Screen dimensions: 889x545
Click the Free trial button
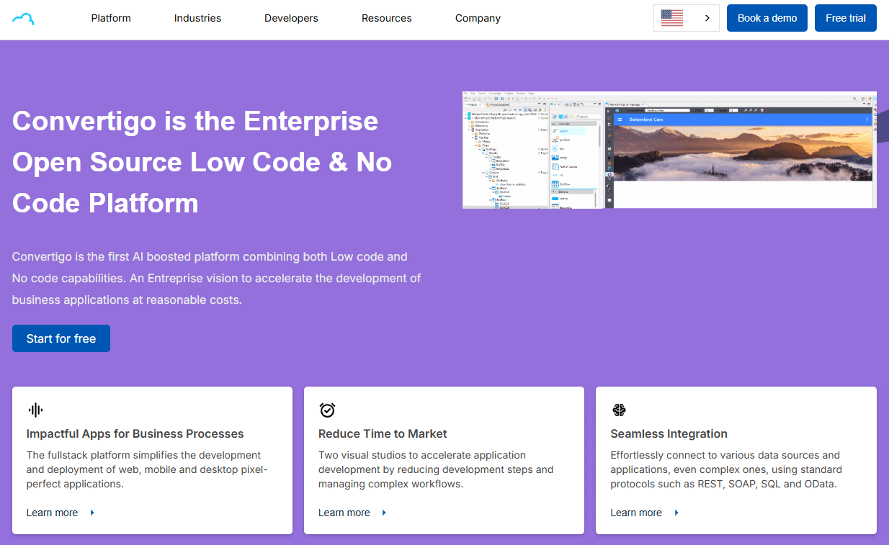pos(846,18)
